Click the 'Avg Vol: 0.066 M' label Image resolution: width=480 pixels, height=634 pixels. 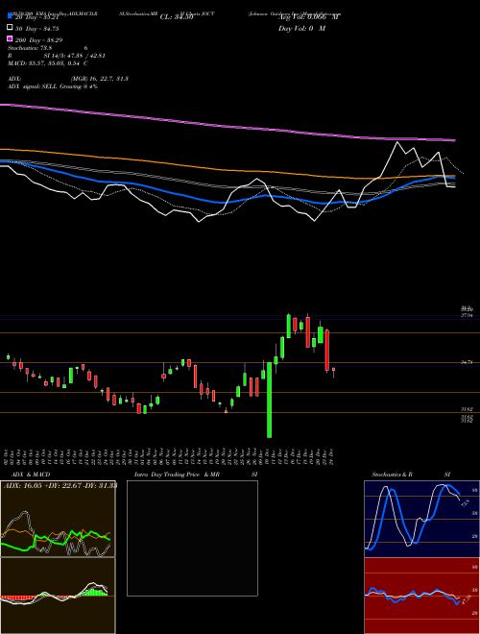(309, 17)
